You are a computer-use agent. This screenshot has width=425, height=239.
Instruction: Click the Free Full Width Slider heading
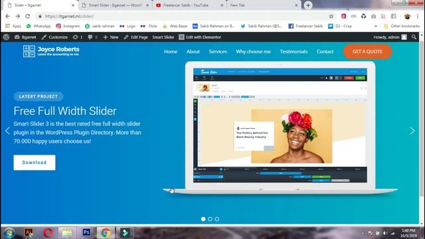tap(65, 111)
